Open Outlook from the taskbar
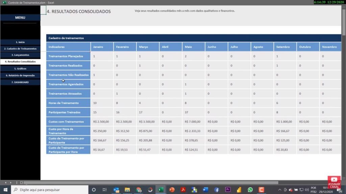This screenshot has width=346, height=194. 116,190
